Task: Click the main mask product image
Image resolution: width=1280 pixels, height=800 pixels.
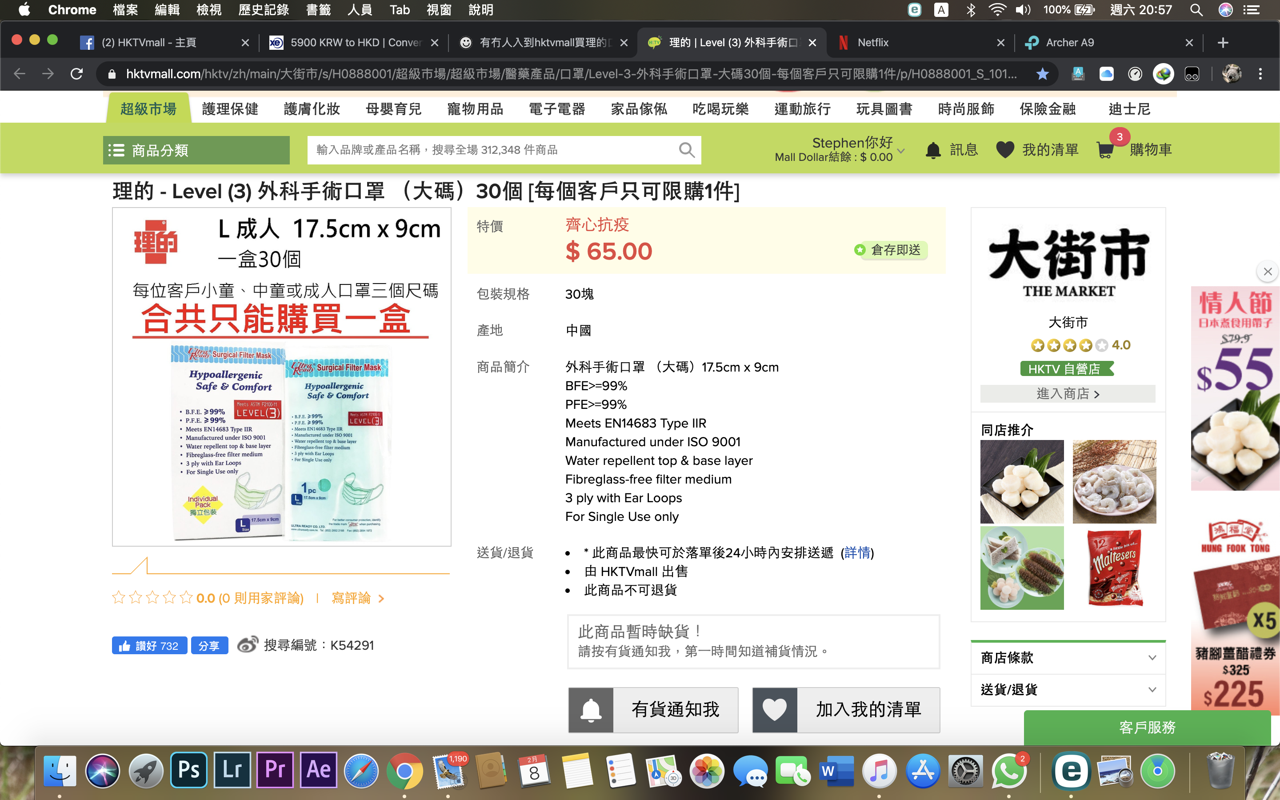Action: (281, 377)
